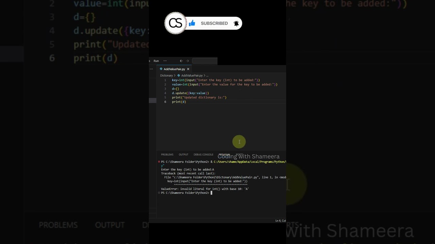Go back with the left arrow

click(x=181, y=61)
